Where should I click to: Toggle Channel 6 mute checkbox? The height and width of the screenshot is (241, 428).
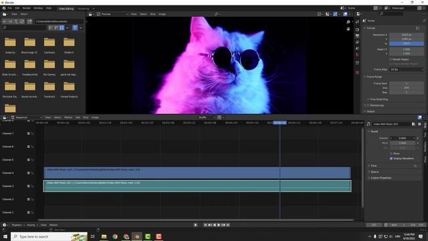click(x=28, y=147)
